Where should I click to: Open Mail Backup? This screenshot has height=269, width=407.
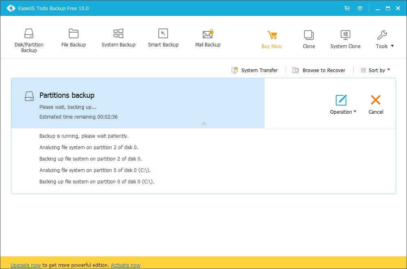(x=208, y=38)
